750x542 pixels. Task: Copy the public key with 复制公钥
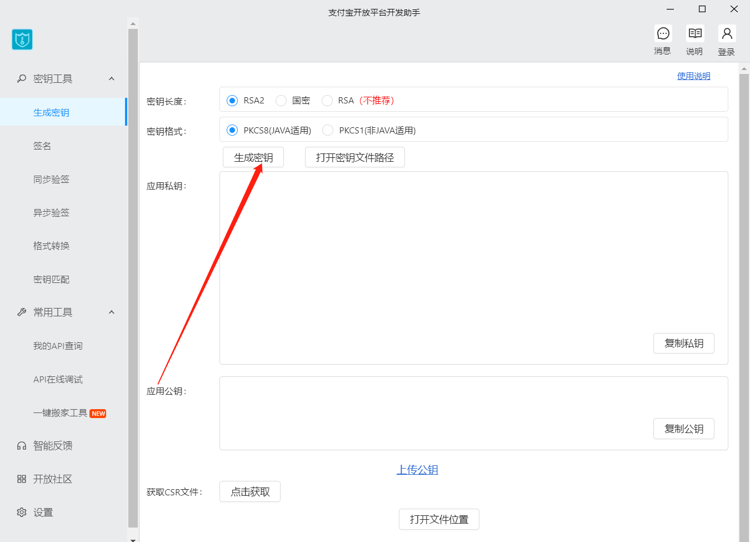pos(684,429)
